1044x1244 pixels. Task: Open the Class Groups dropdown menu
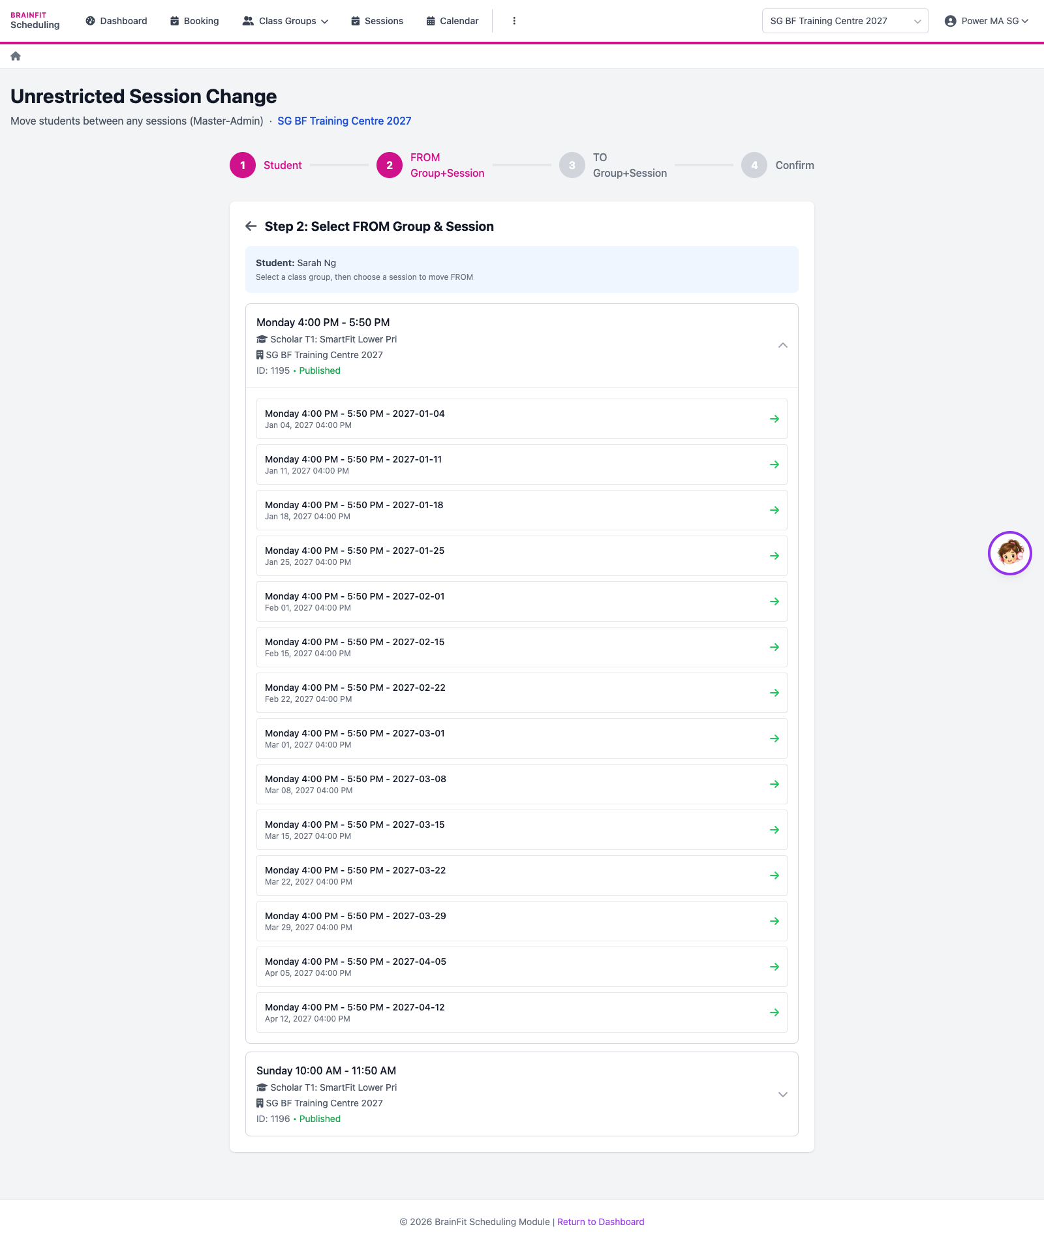click(x=285, y=21)
